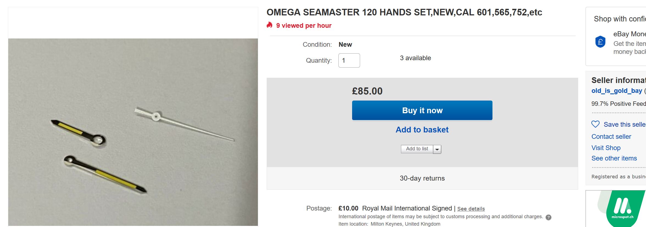Open the See details postage link

click(x=471, y=209)
